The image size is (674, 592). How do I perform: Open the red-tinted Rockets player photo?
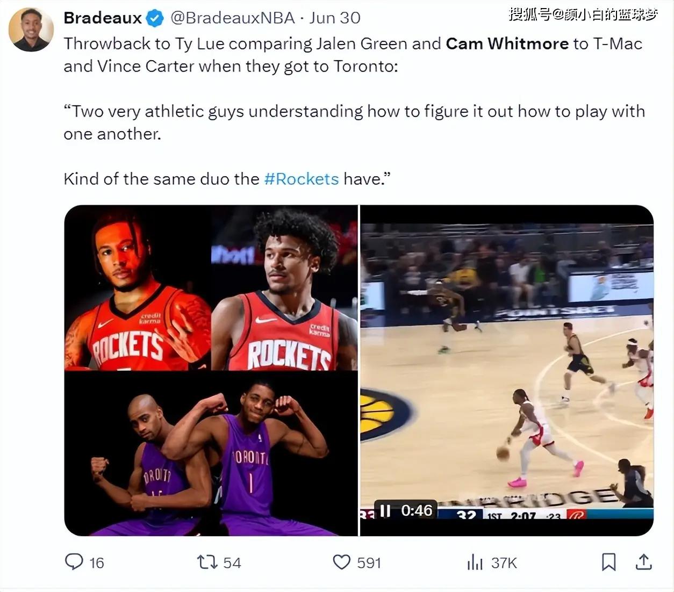click(138, 288)
